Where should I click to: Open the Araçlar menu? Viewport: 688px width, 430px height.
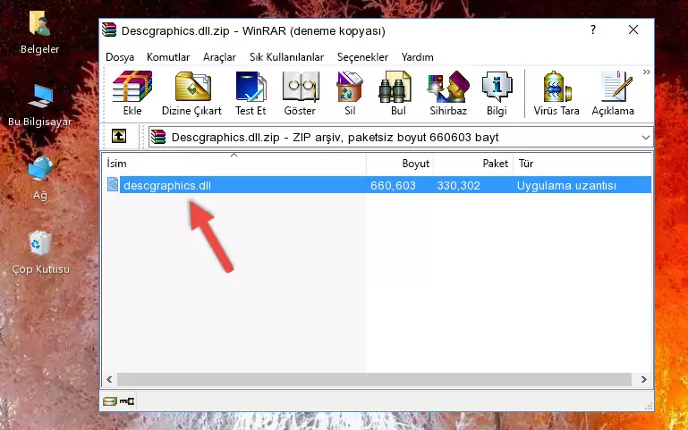[219, 57]
